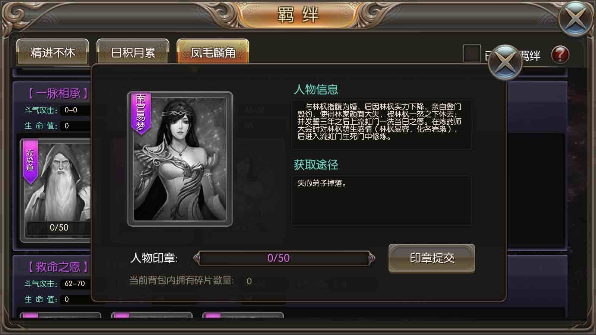Submit seals with 印章提交 button
Screen dimensions: 596x335
(432, 258)
